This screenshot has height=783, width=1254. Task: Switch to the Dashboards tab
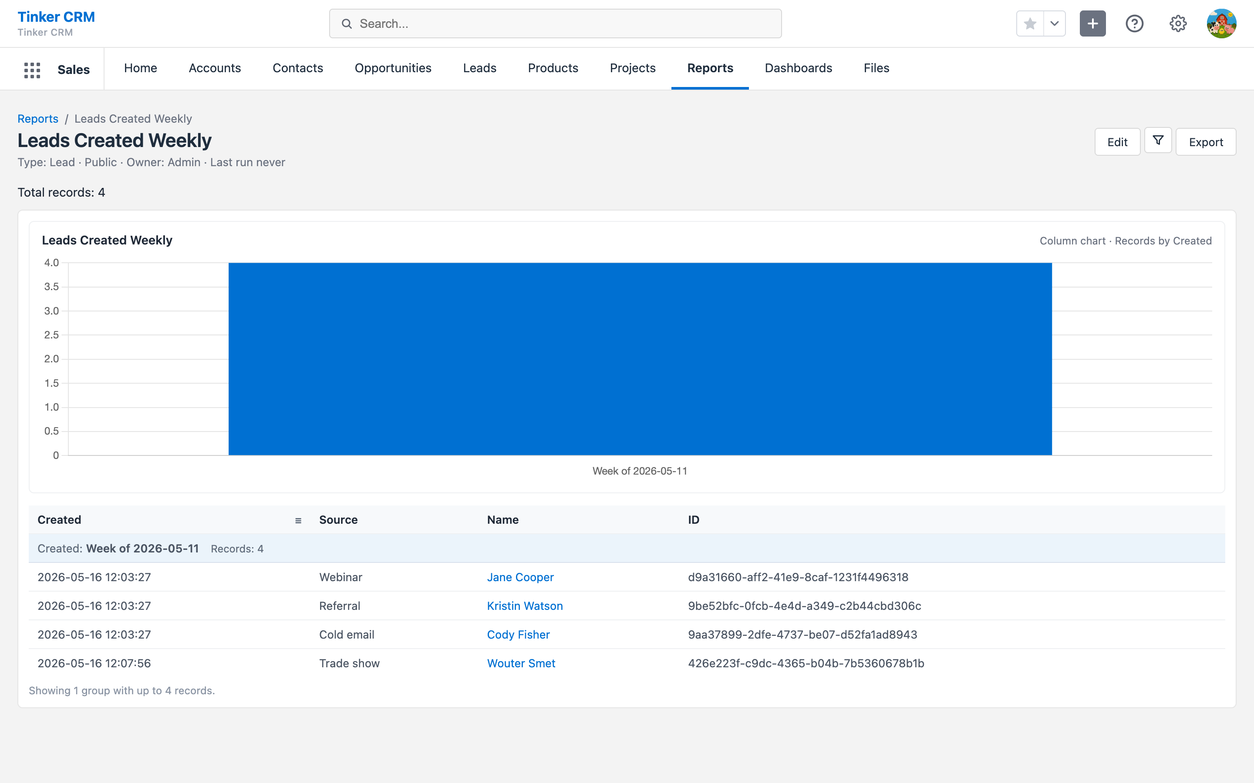pyautogui.click(x=798, y=68)
